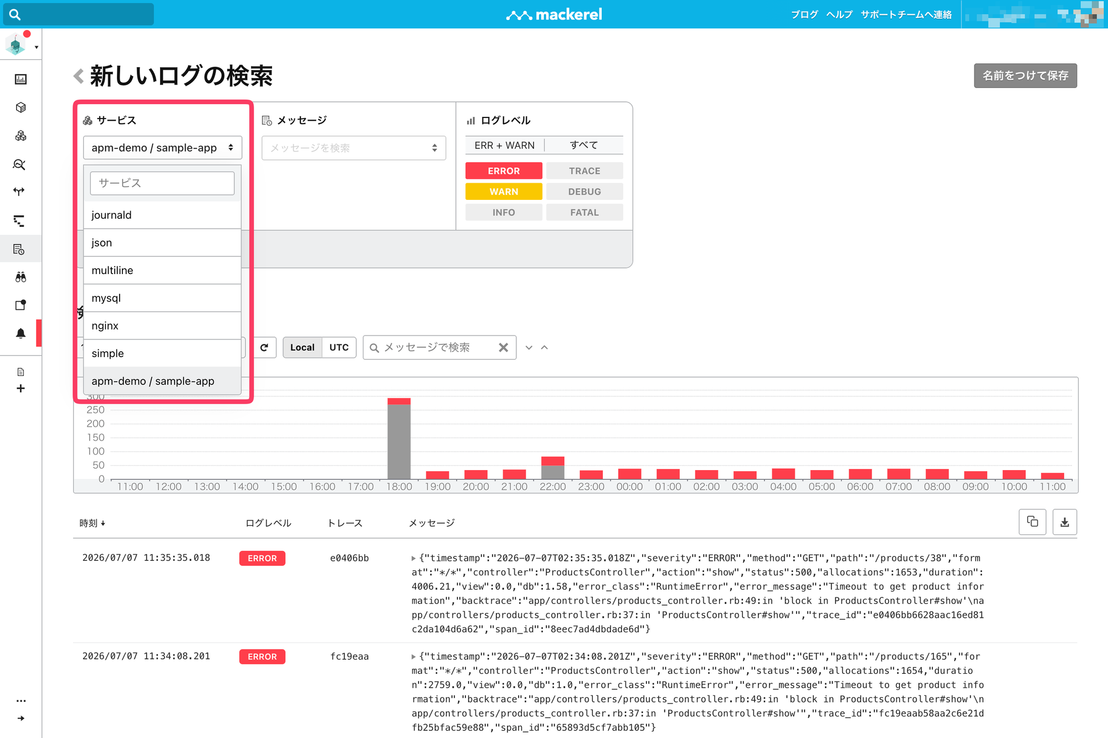Open the ブログ link

click(x=804, y=14)
